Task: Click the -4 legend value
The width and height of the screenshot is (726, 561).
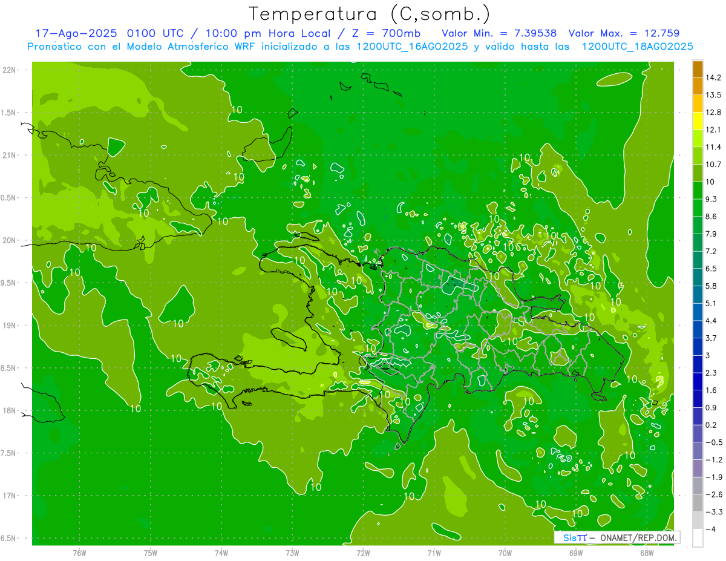Action: [710, 529]
